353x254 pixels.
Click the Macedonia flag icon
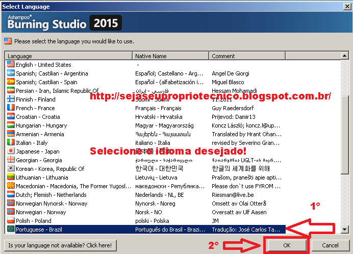11,186
